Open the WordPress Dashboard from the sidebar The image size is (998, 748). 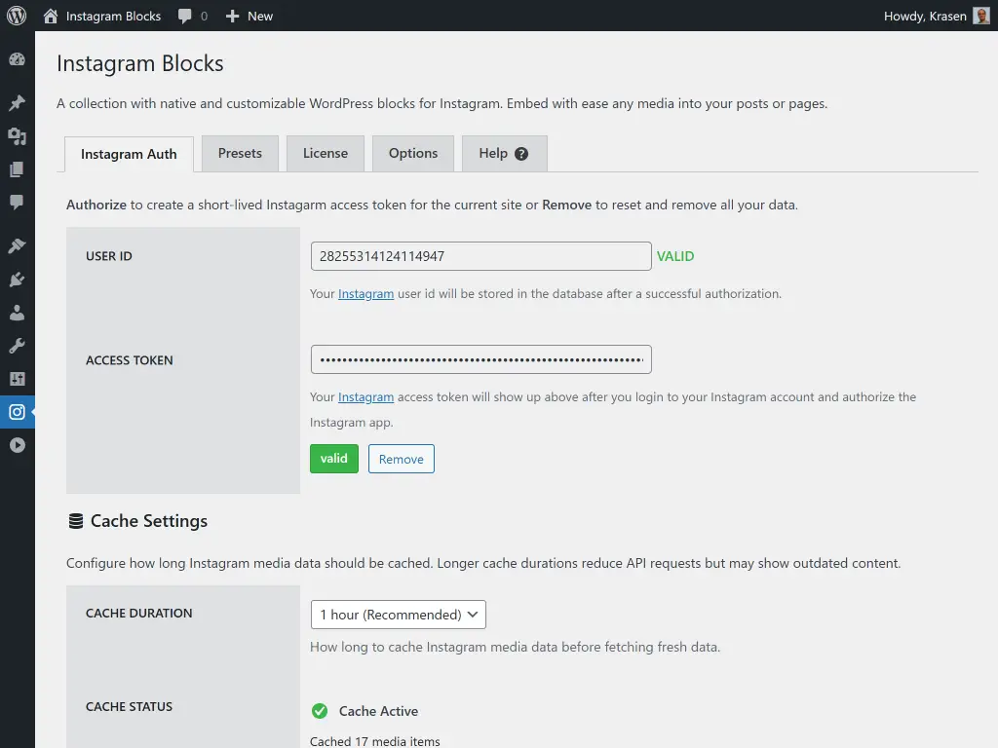pyautogui.click(x=18, y=59)
